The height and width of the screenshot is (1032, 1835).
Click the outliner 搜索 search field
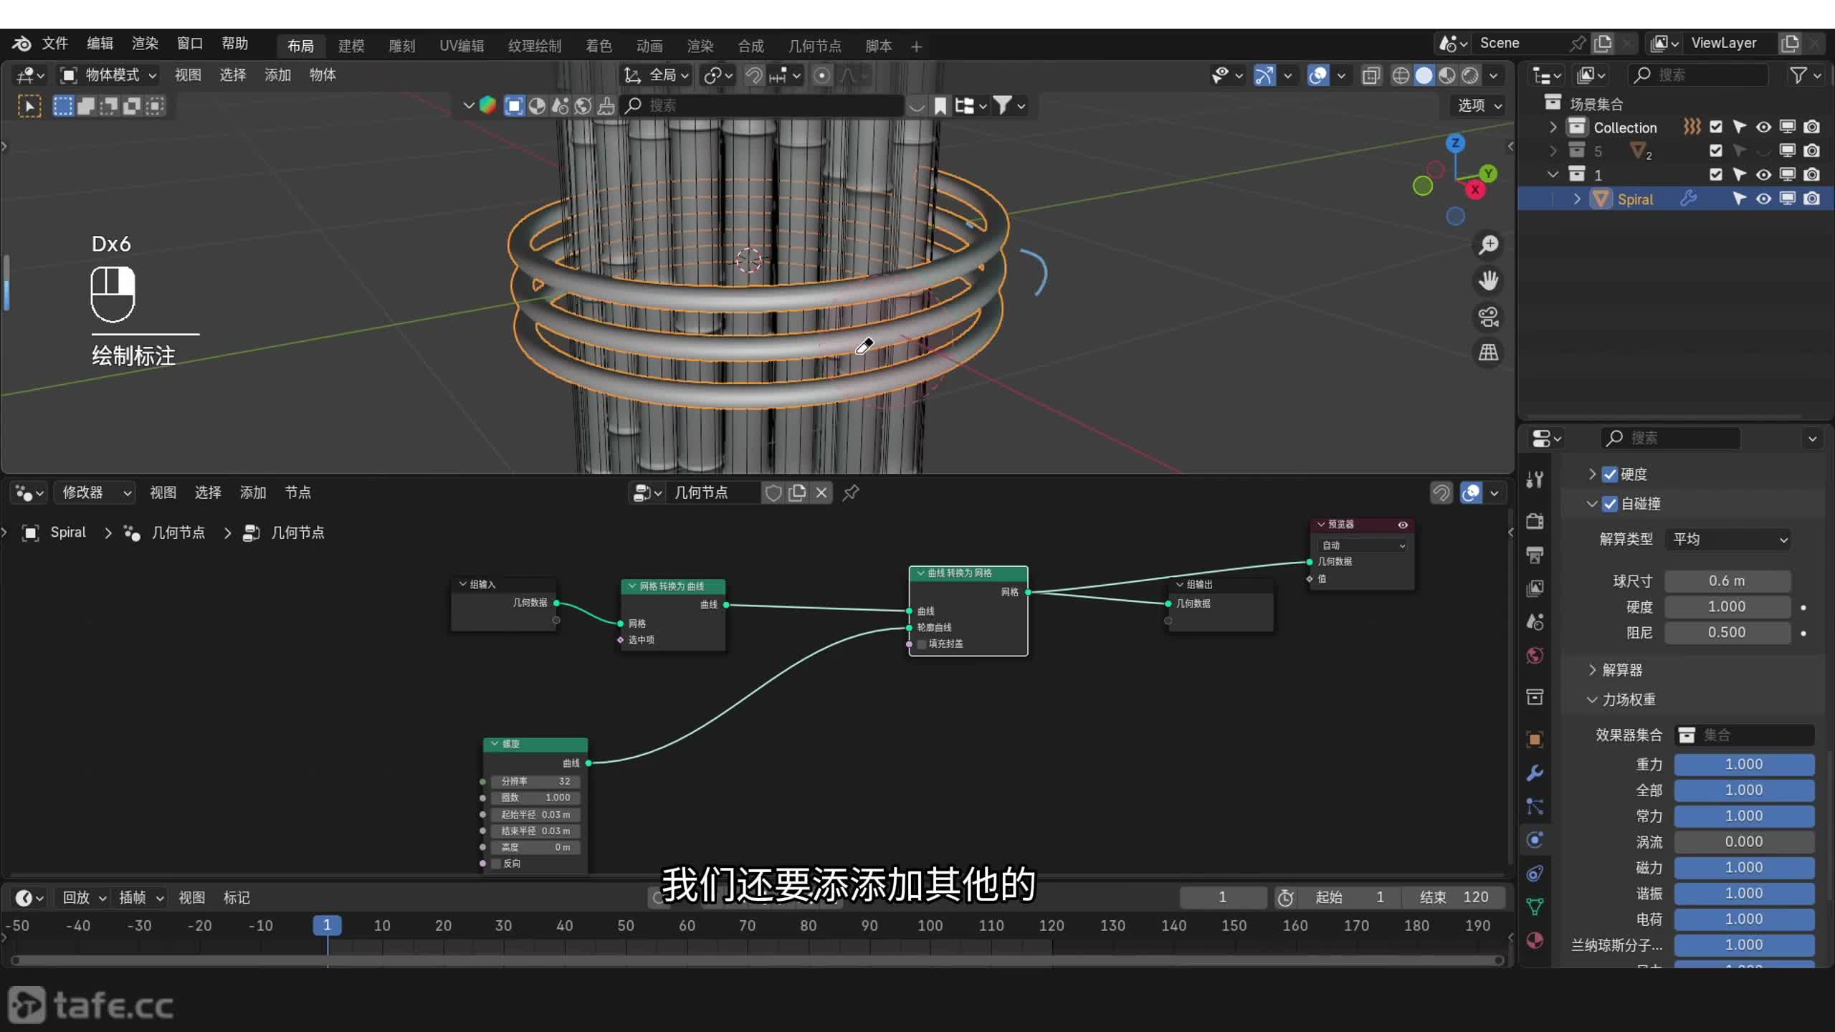coord(1698,75)
